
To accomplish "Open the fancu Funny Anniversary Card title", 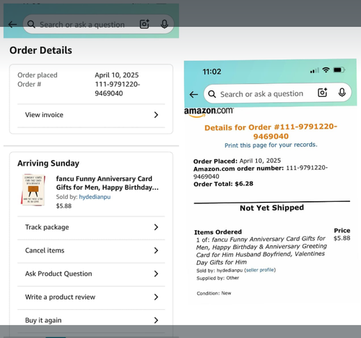I will 108,183.
